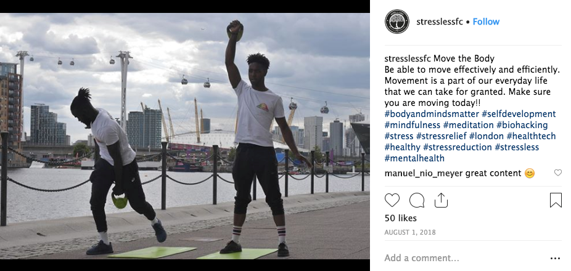Focus the Add a comment field

(464, 258)
